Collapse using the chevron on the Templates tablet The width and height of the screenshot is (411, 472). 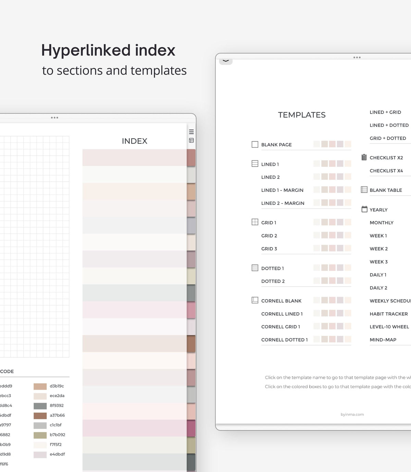click(x=226, y=61)
